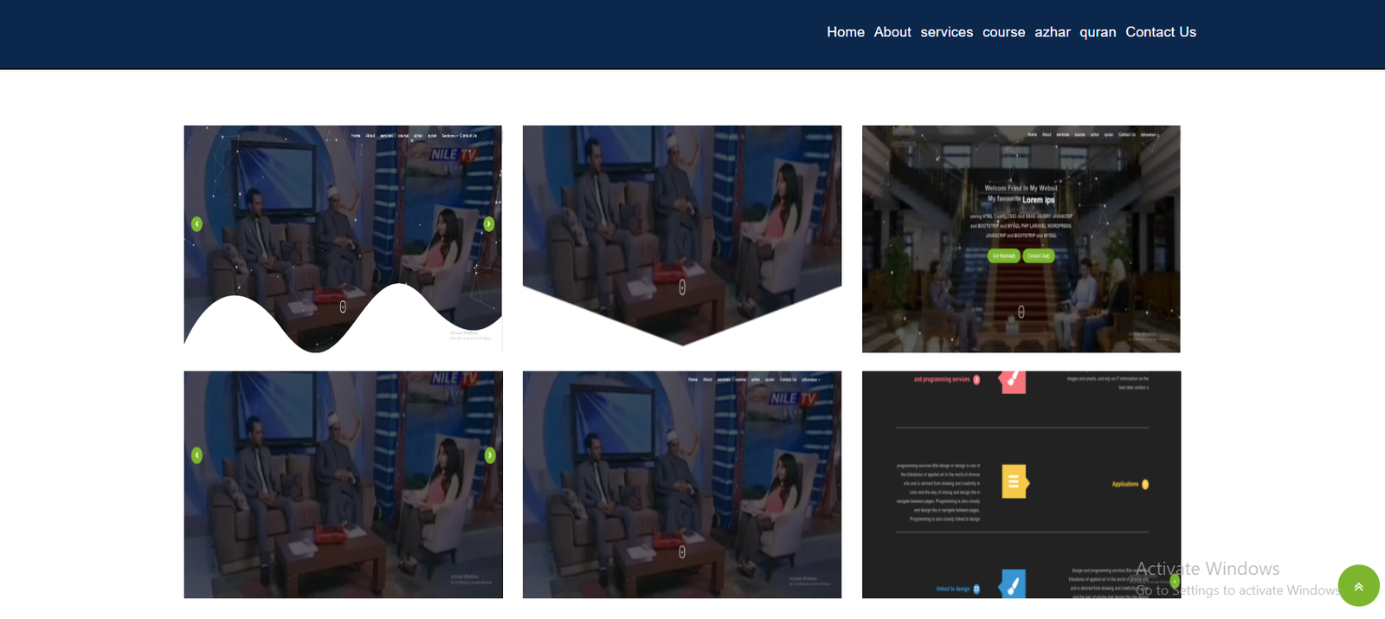Open the services nav link
The width and height of the screenshot is (1385, 619).
(x=946, y=32)
